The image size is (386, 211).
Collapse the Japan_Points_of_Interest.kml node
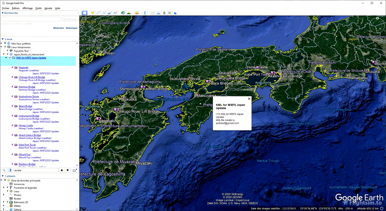pos(4,54)
